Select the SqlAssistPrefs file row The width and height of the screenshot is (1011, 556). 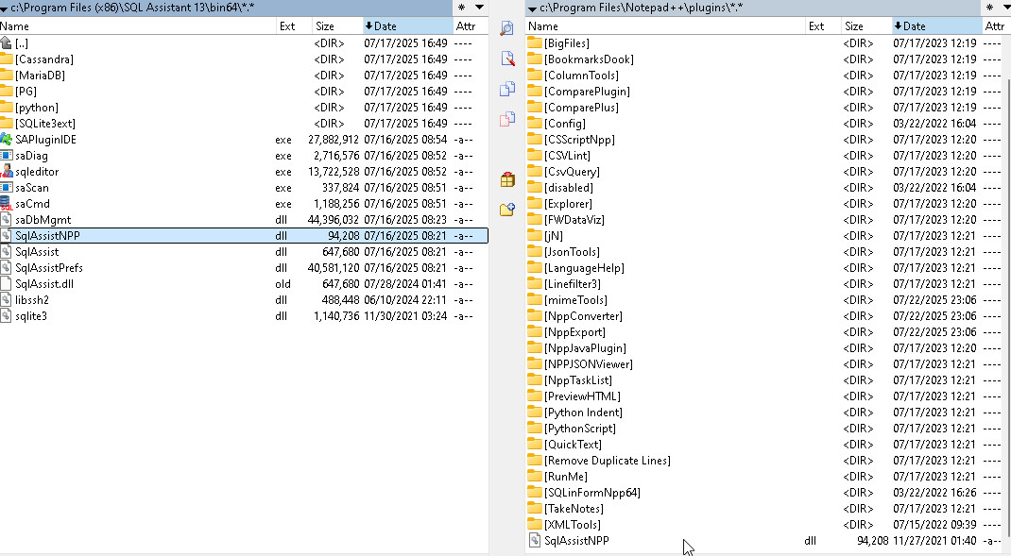(x=244, y=268)
